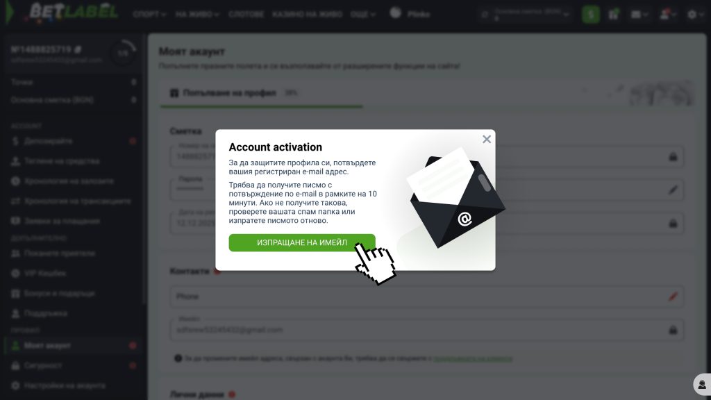Image resolution: width=711 pixels, height=400 pixels.
Task: Open the support chat icon
Action: click(702, 384)
